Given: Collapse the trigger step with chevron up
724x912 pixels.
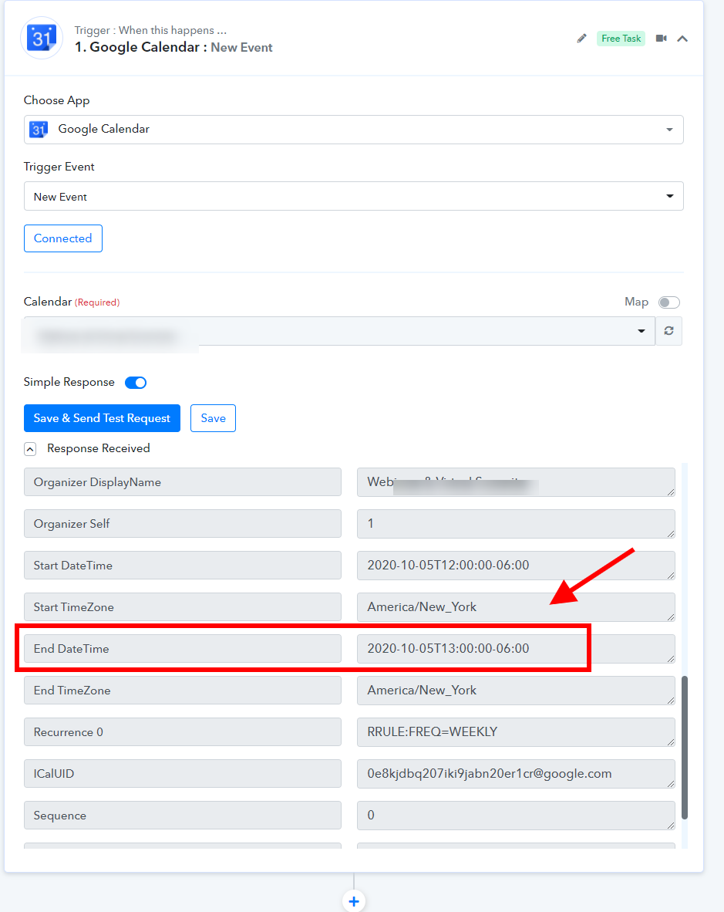Looking at the screenshot, I should [682, 39].
